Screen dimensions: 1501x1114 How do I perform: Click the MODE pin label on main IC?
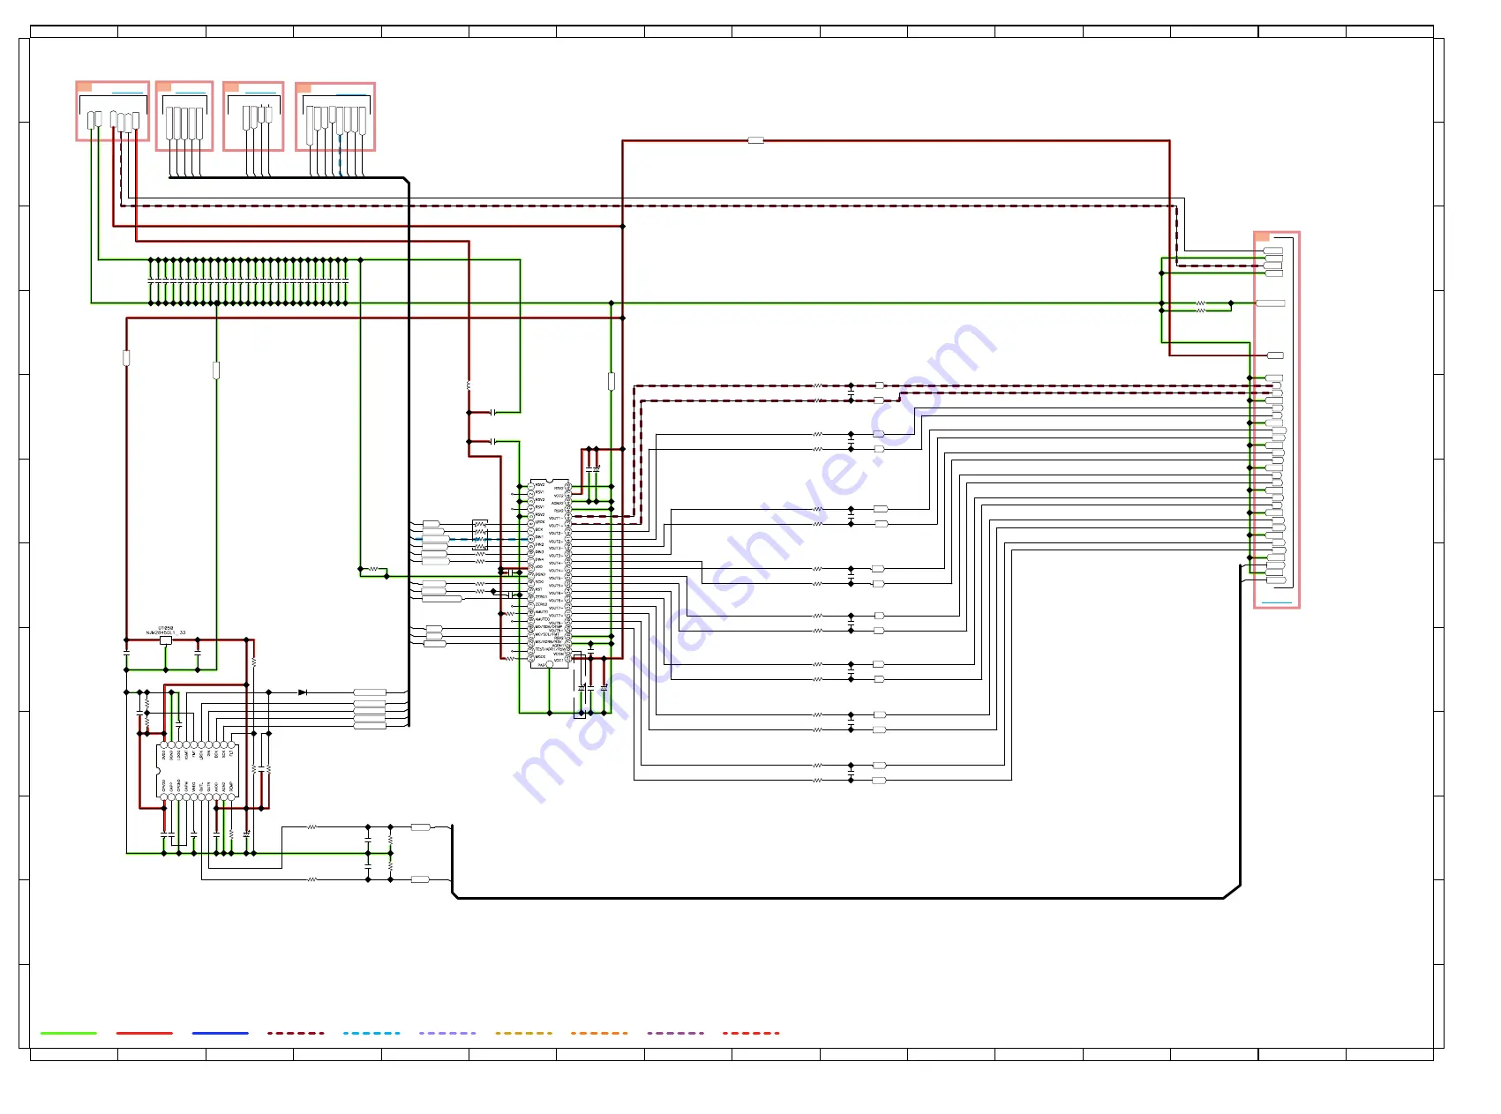click(x=540, y=657)
